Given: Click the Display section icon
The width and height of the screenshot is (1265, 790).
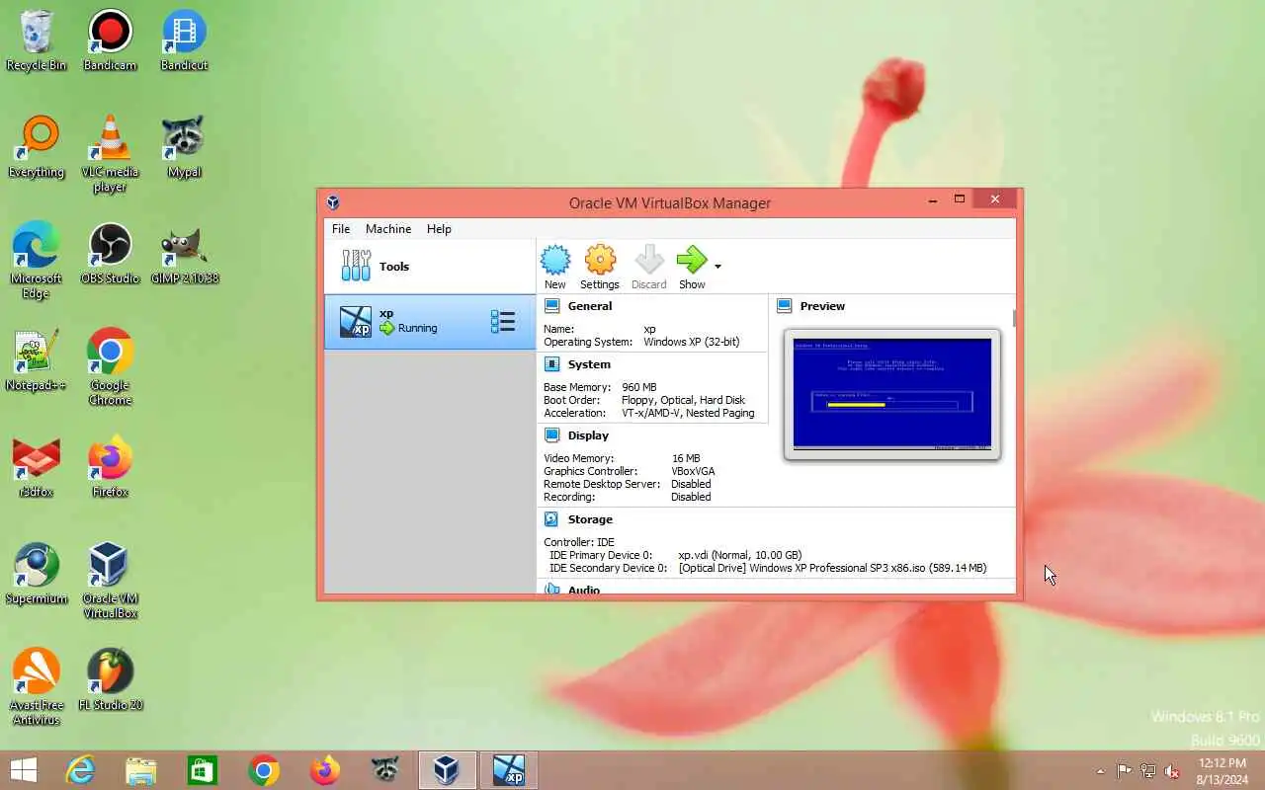Looking at the screenshot, I should coord(551,435).
